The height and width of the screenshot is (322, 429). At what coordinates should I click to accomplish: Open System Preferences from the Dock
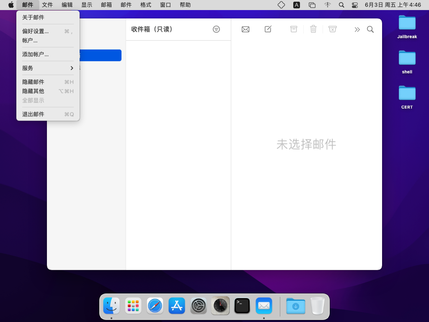[198, 306]
